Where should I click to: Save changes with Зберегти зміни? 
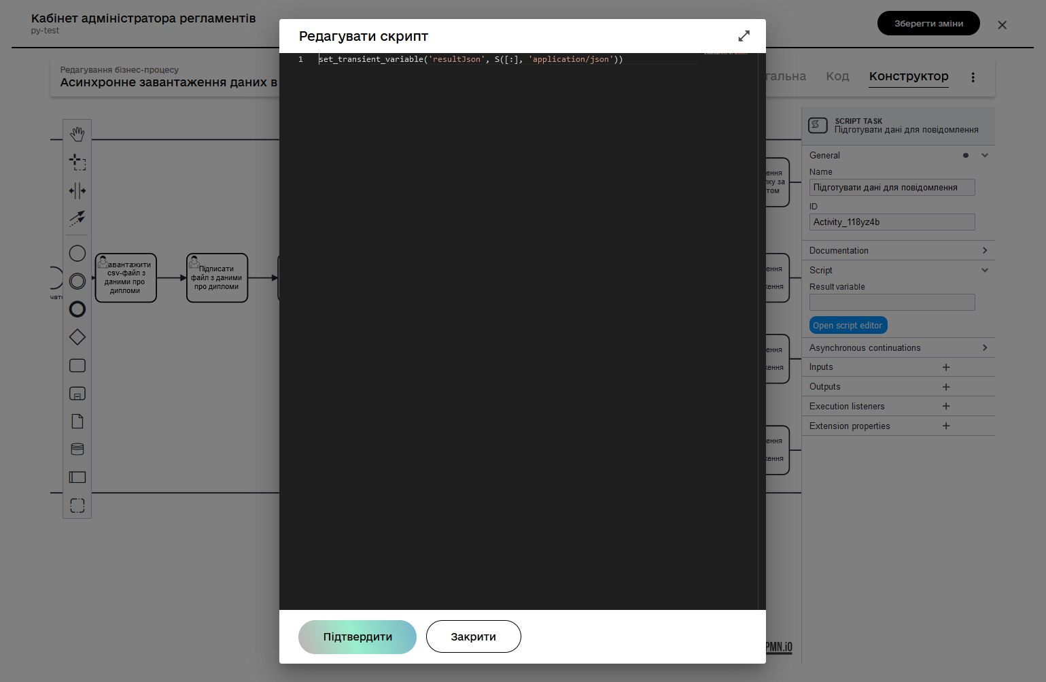coord(928,23)
